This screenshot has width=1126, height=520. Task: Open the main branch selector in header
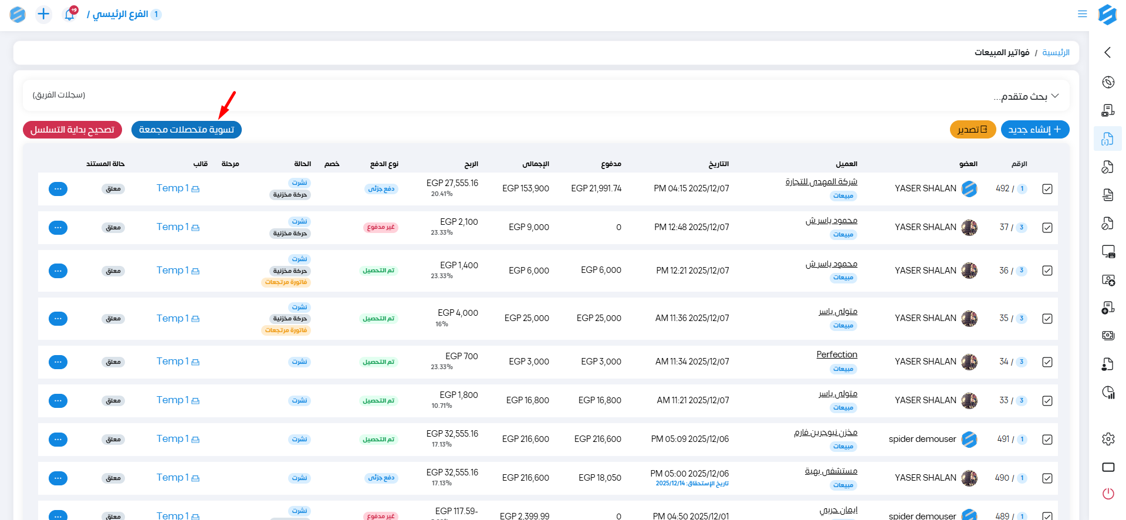coord(124,14)
